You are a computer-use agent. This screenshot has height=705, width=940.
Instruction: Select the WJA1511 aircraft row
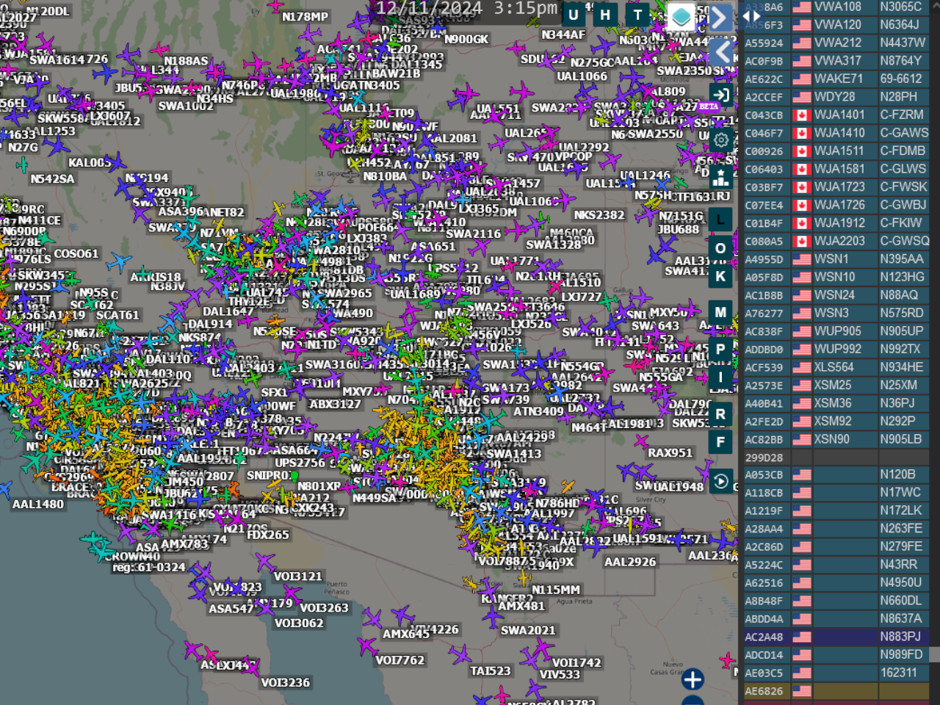(836, 151)
